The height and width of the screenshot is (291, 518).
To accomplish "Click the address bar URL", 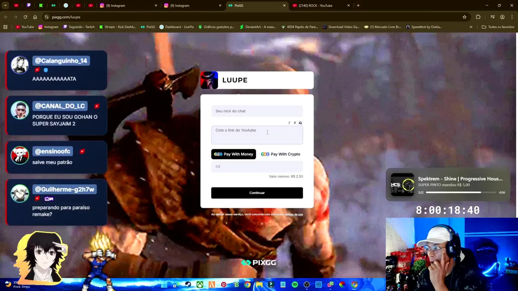I will pyautogui.click(x=66, y=17).
